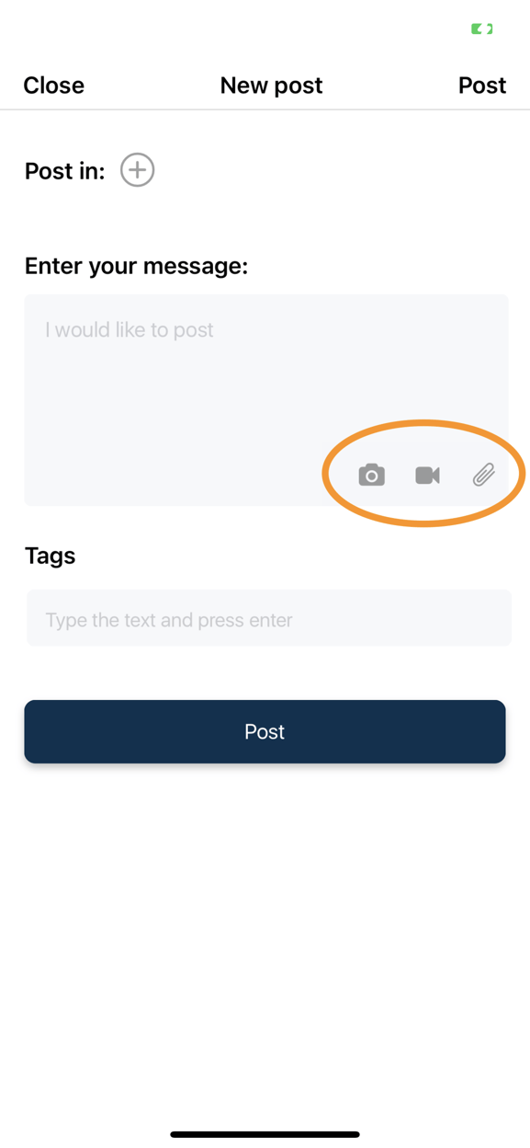Tap the 'New post' header title
The height and width of the screenshot is (1148, 530).
pyautogui.click(x=271, y=86)
